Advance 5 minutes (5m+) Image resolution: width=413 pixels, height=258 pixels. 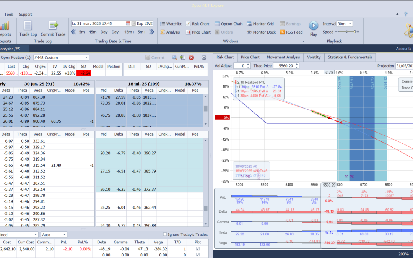[x=142, y=32]
